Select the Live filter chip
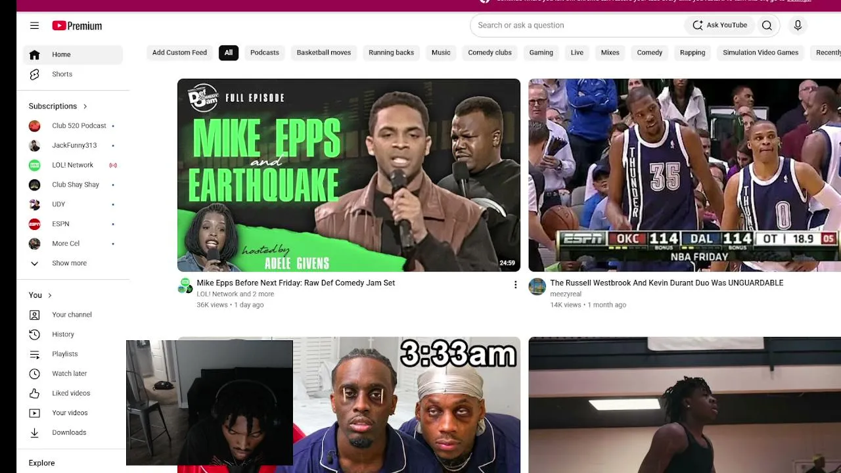The image size is (841, 473). click(577, 53)
